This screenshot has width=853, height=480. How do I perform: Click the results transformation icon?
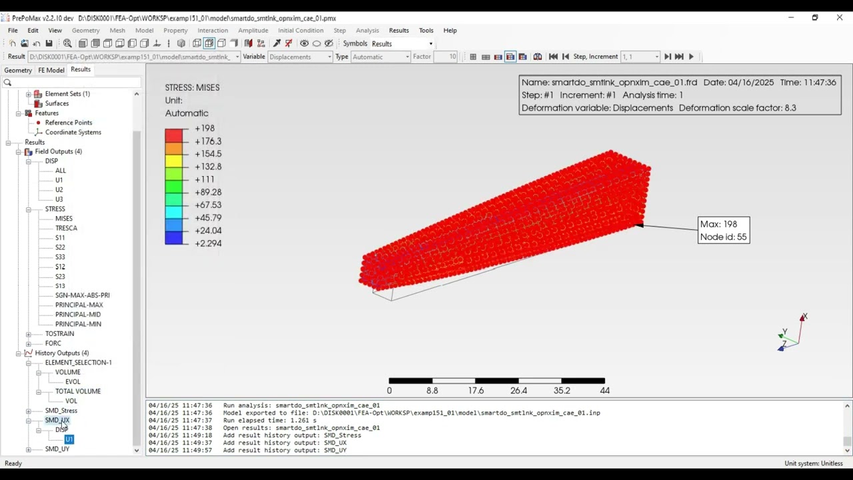537,57
